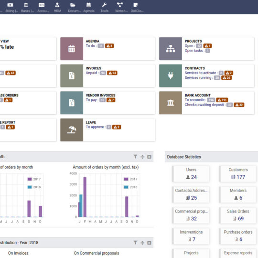Grab move handle of distribution box
258x258 pixels.
142,243
